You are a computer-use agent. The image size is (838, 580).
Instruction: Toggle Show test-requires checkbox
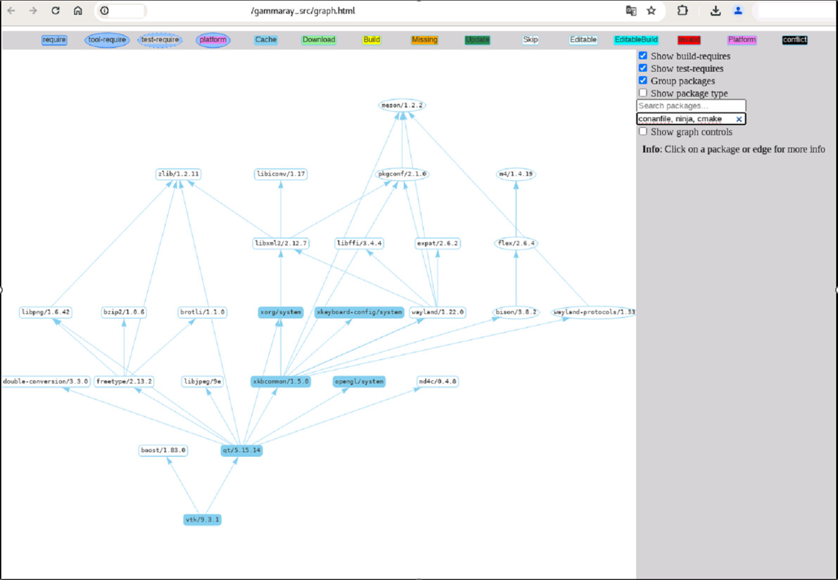(643, 67)
